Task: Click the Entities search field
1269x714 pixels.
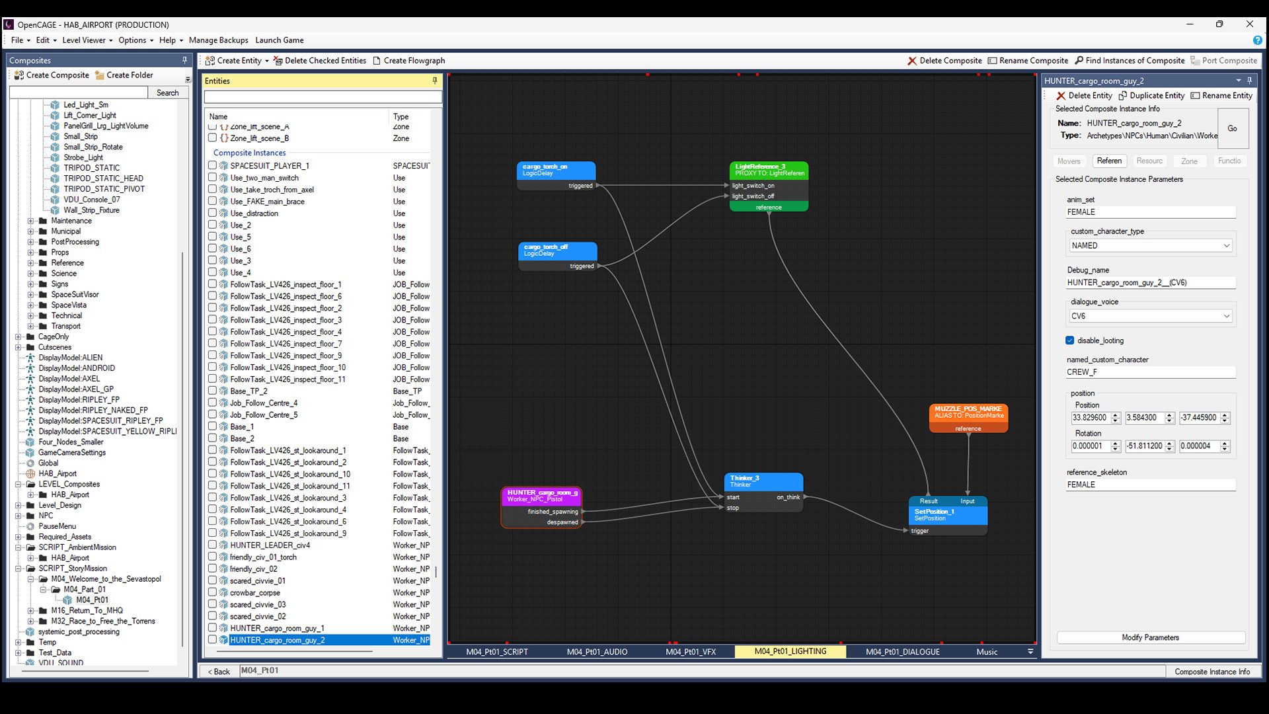Action: click(x=323, y=97)
